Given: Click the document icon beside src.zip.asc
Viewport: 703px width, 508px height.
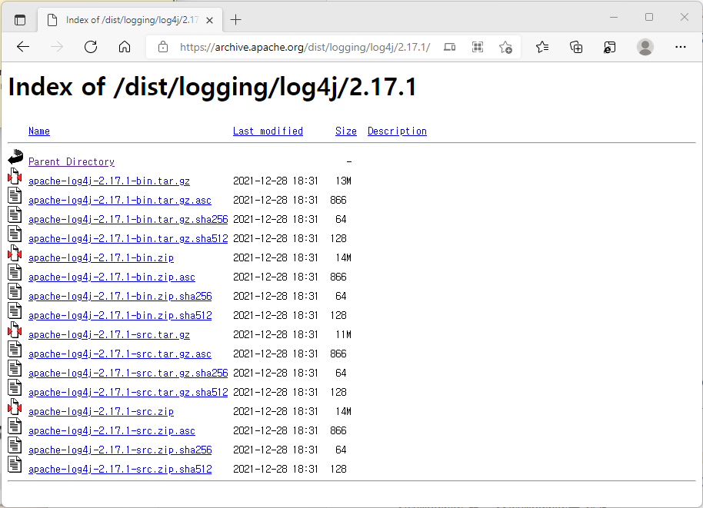Looking at the screenshot, I should point(15,426).
